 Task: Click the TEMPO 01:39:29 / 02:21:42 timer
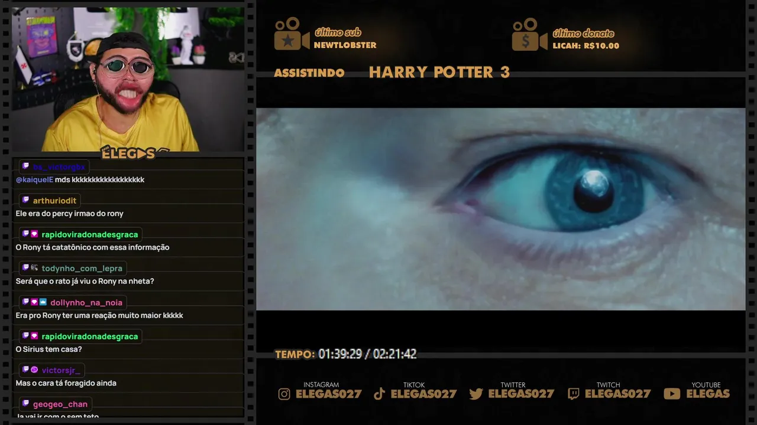(346, 354)
